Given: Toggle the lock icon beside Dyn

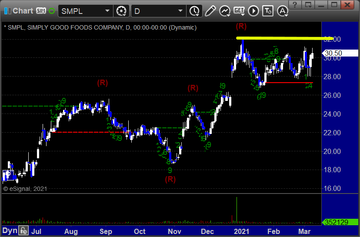Looking at the screenshot, I should [23, 230].
